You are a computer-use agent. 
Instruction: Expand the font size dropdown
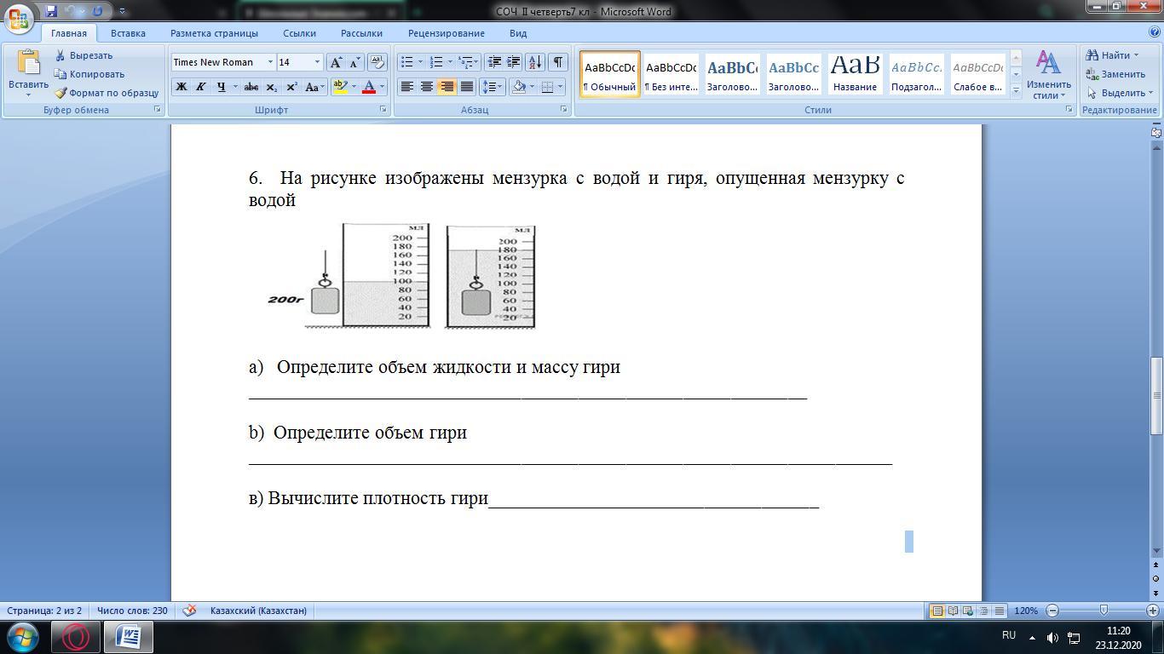(317, 62)
